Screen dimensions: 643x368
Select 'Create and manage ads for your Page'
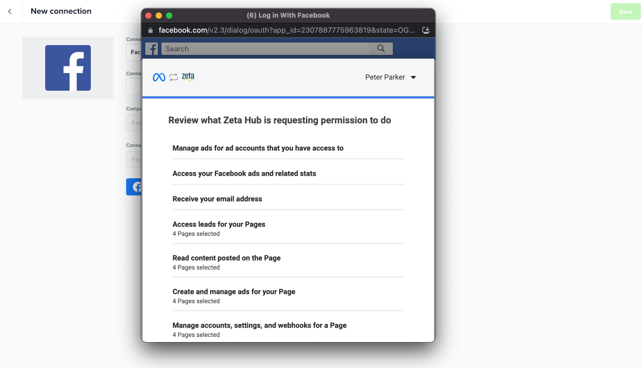click(x=234, y=292)
